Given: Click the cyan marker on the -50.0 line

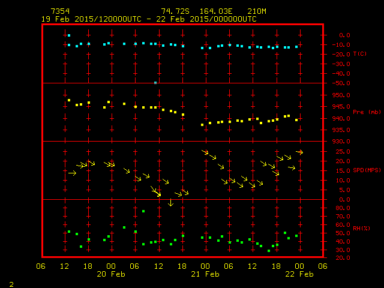Looking at the screenshot, I should pyautogui.click(x=155, y=82).
